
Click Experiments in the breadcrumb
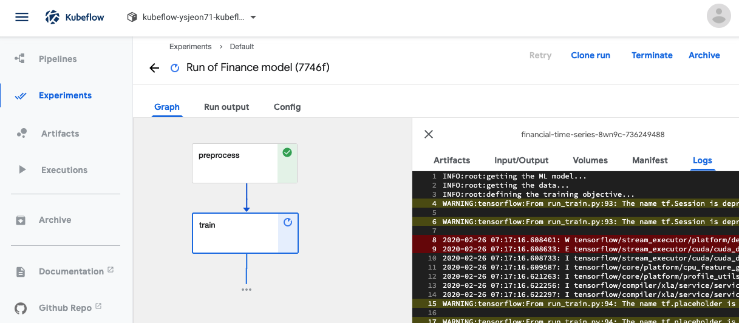pyautogui.click(x=191, y=47)
